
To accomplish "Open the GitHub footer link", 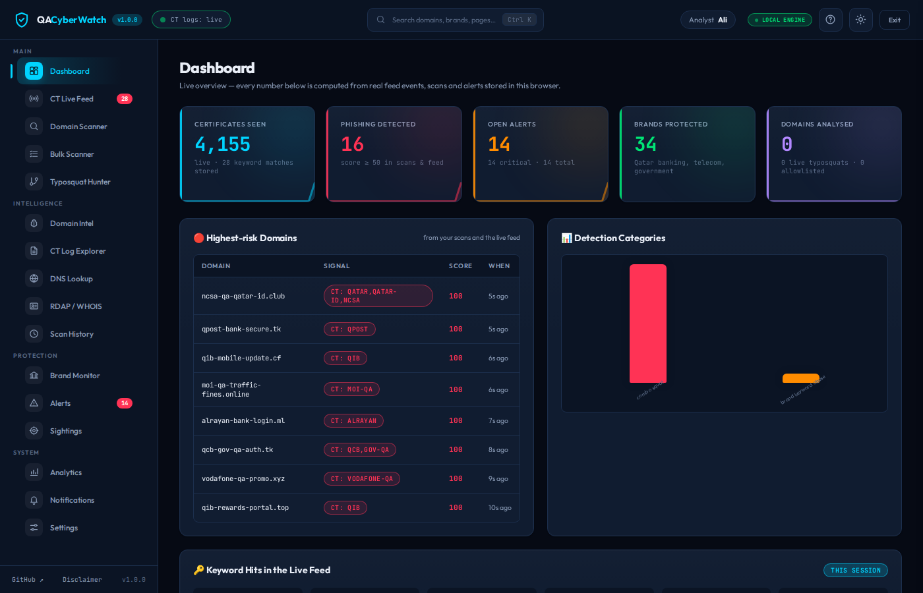I will pos(28,580).
